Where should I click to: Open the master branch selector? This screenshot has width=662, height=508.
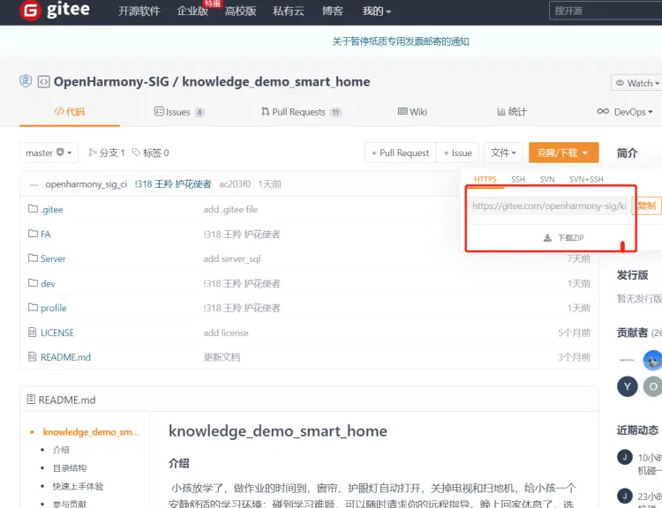[x=49, y=153]
